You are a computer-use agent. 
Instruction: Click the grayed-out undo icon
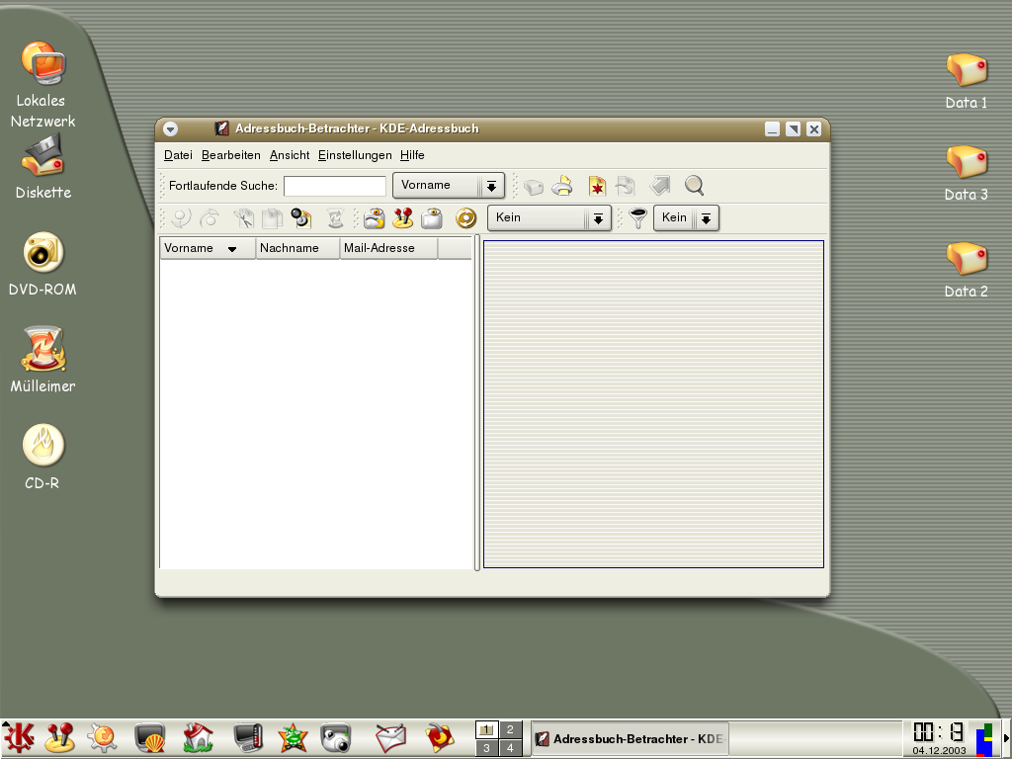tap(181, 218)
